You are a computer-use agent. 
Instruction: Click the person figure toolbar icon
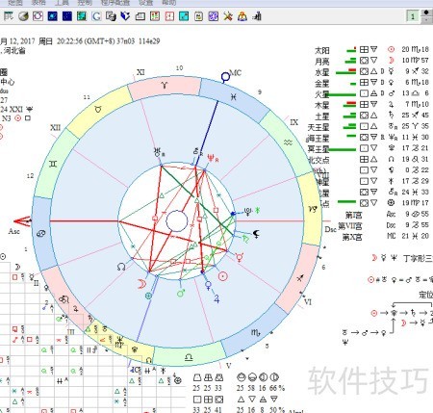(x=242, y=16)
